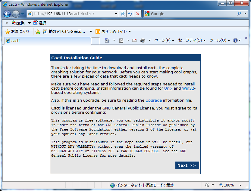The image size is (251, 191).
Task: Click Next >> button to continue installation
Action: pos(187,165)
